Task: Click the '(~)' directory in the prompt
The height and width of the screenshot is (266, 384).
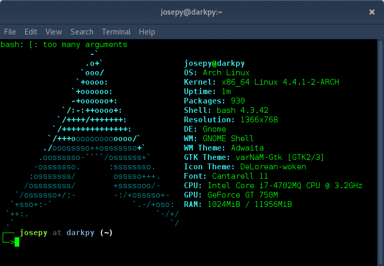Action: pos(106,233)
